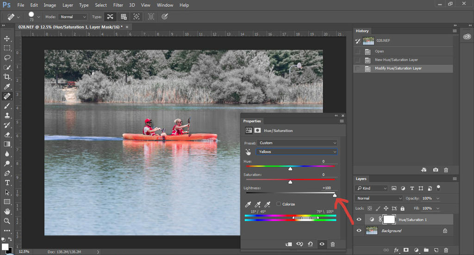Create a new snapshot camera icon in History
Viewport: 474px width, 255px height.
(436, 170)
